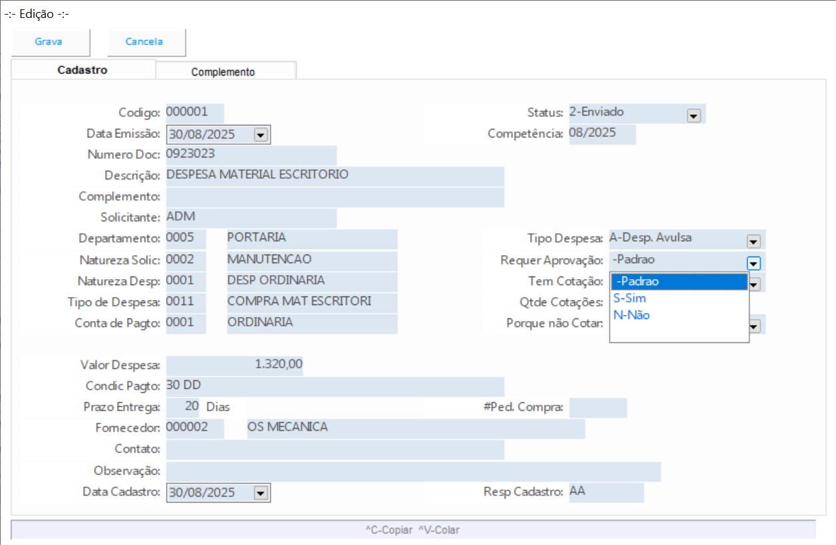The height and width of the screenshot is (545, 836).
Task: Select the Cadastro tab
Action: tap(82, 70)
